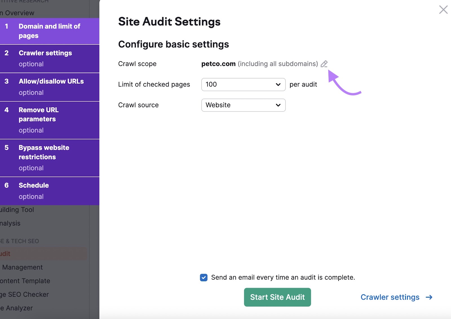This screenshot has height=319, width=451.
Task: Open the Allow/disallow URLs step
Action: [x=51, y=81]
